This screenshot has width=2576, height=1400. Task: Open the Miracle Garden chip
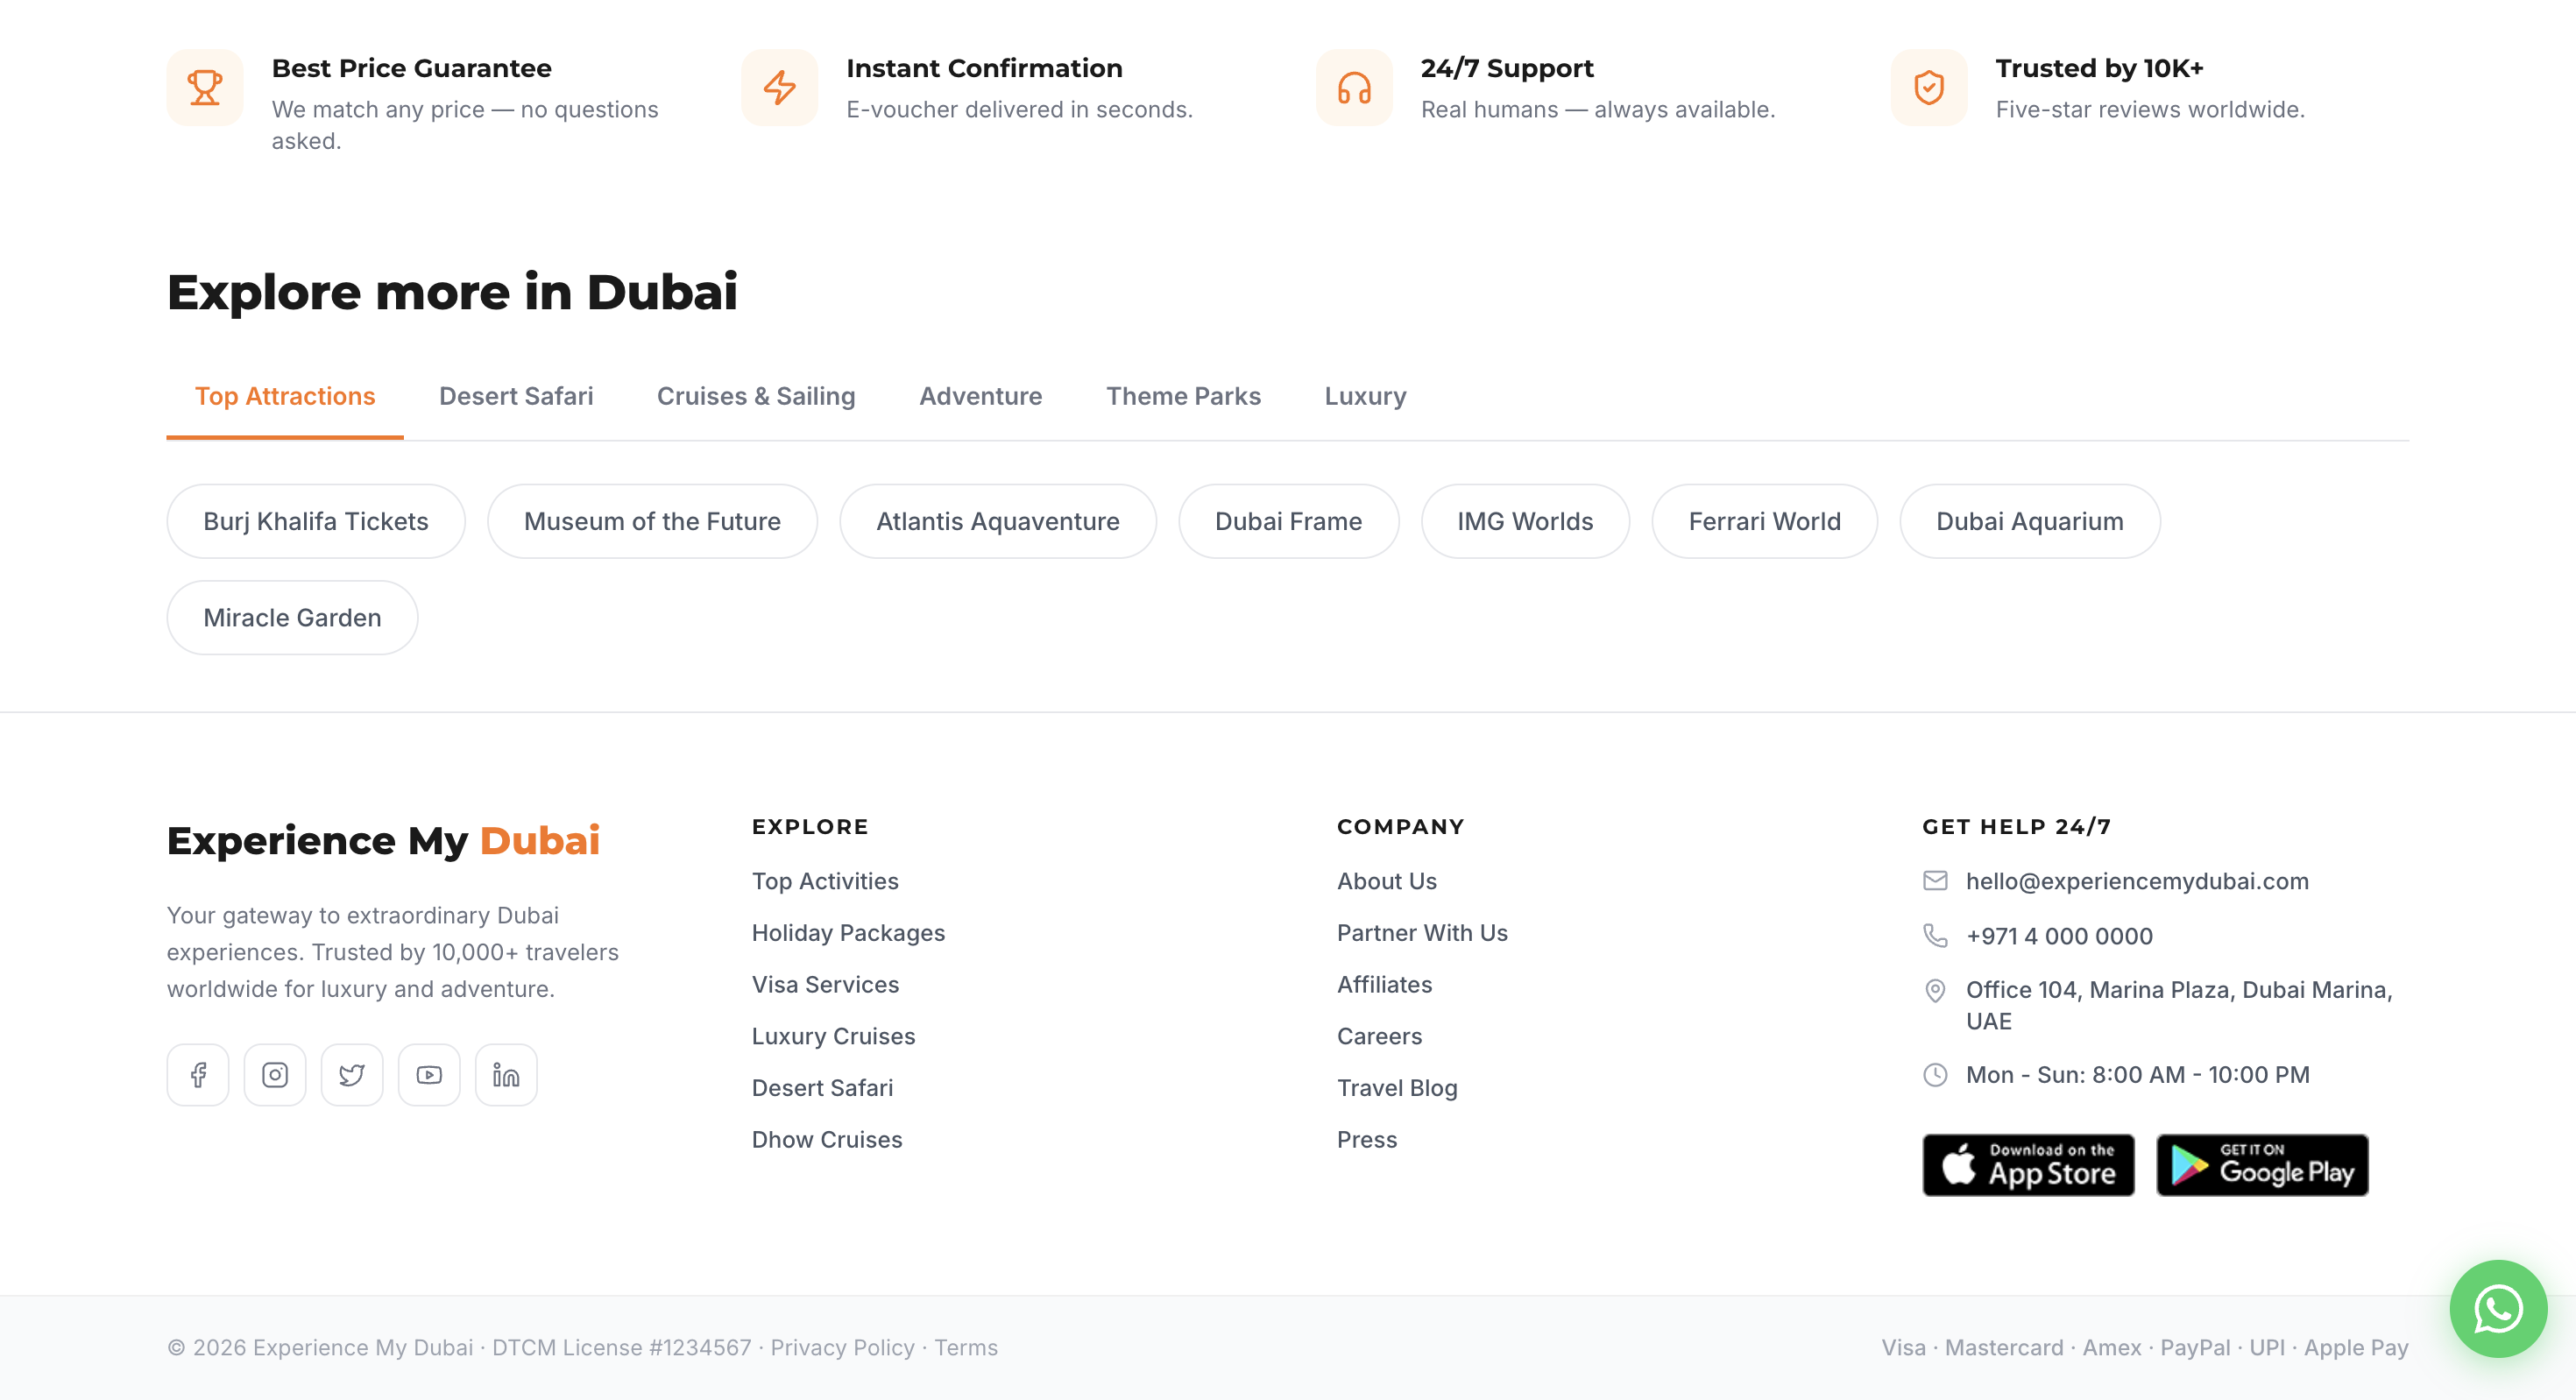click(292, 618)
